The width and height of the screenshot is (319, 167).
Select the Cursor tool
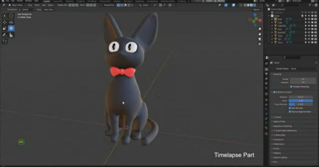11,16
